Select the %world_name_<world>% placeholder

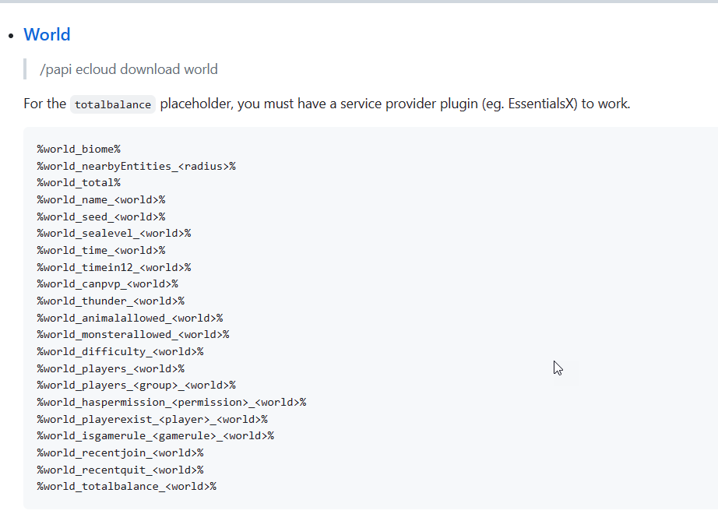pos(100,199)
